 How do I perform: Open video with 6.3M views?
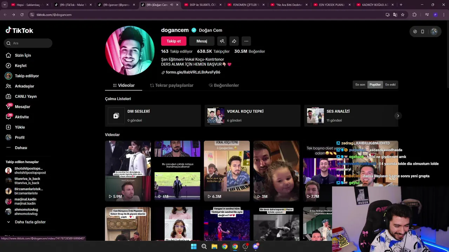227,171
